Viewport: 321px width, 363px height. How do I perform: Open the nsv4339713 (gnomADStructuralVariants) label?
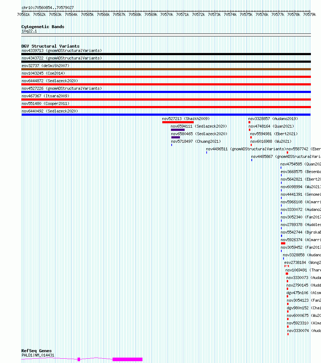(62, 50)
